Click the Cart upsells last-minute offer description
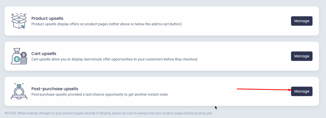The image size is (326, 118). [114, 59]
